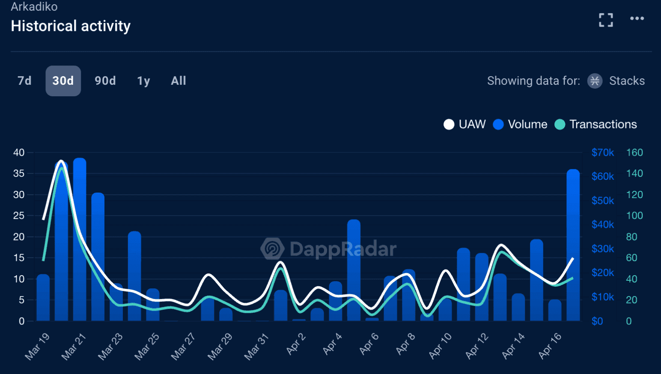Click the Apr 16 date label
The height and width of the screenshot is (374, 661).
pyautogui.click(x=550, y=345)
